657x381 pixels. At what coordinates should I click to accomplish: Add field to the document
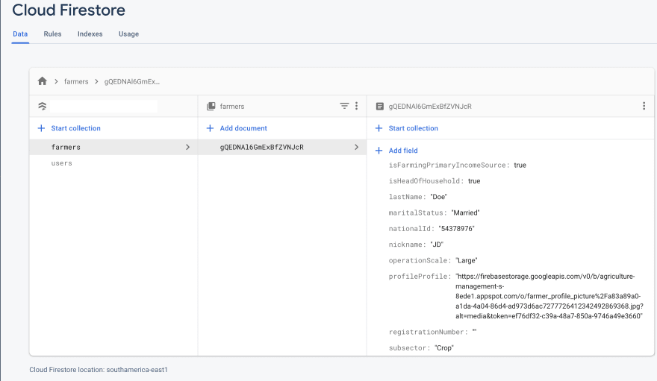point(403,150)
